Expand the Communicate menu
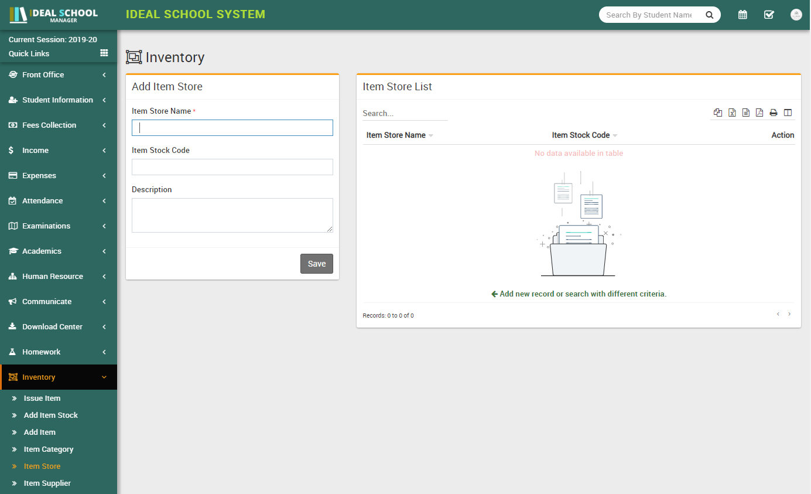 59,301
